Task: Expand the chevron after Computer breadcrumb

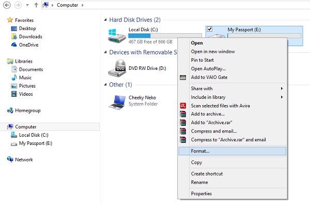Action: [83, 5]
